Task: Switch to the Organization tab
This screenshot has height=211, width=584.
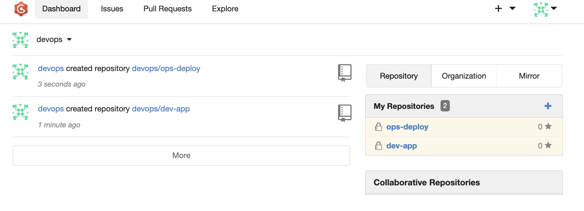Action: [x=464, y=76]
